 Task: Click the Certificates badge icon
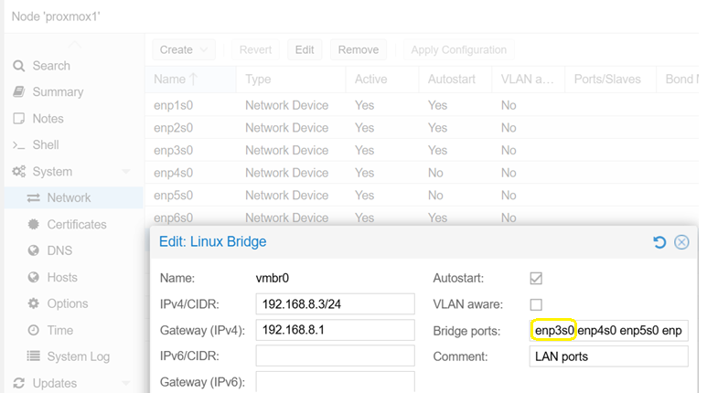click(x=33, y=224)
